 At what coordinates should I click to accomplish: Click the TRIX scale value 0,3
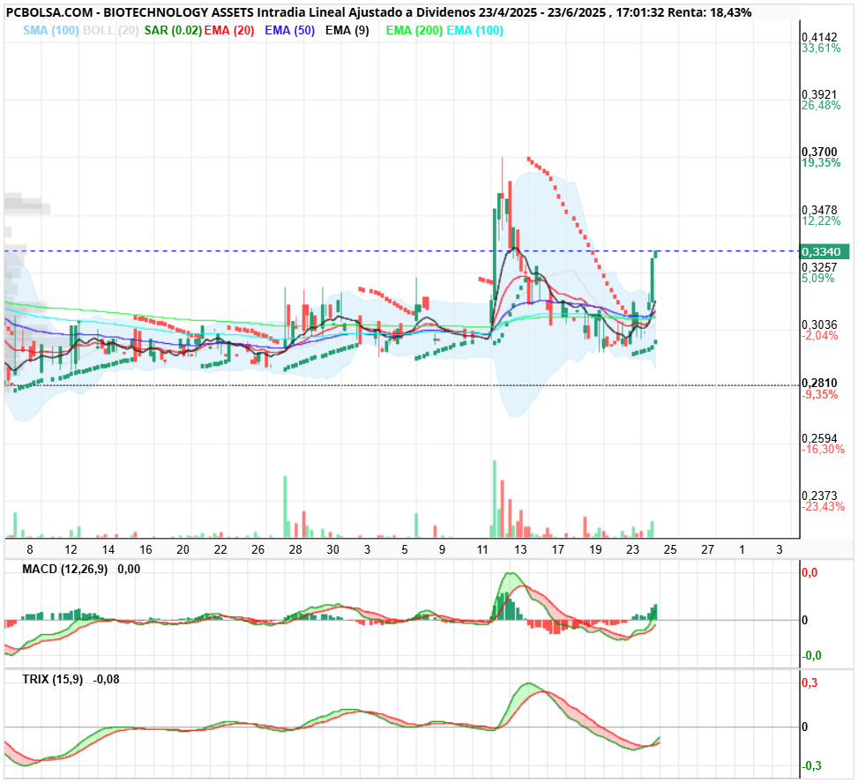pos(810,682)
